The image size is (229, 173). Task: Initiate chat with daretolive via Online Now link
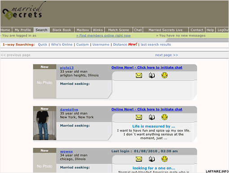[147, 109]
